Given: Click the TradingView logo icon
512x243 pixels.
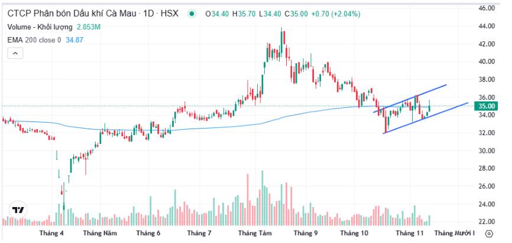Looking at the screenshot, I should (18, 210).
